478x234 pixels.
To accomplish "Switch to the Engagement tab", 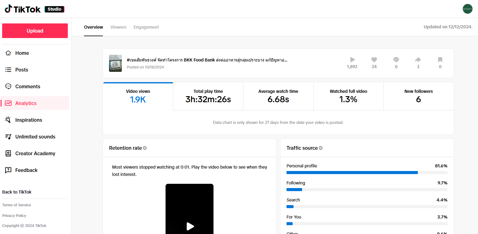I will pos(146,27).
